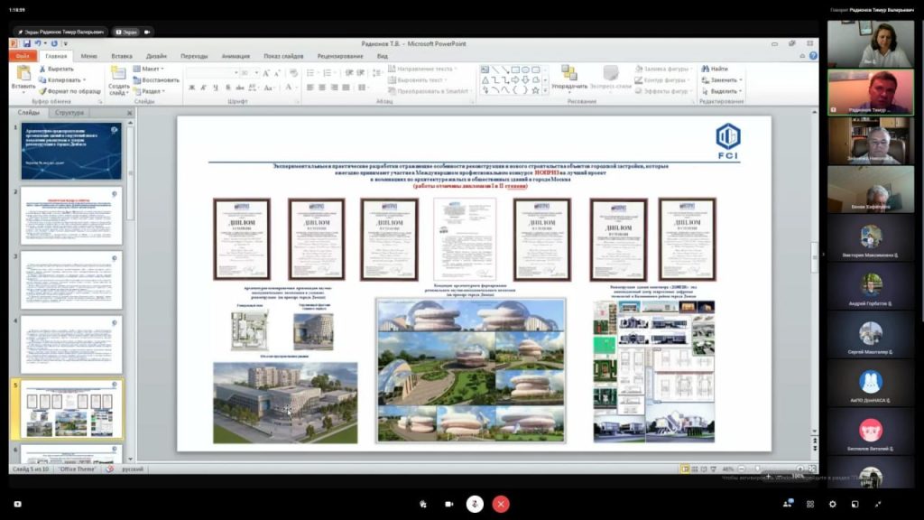Click the Создать слайд button icon

point(118,74)
